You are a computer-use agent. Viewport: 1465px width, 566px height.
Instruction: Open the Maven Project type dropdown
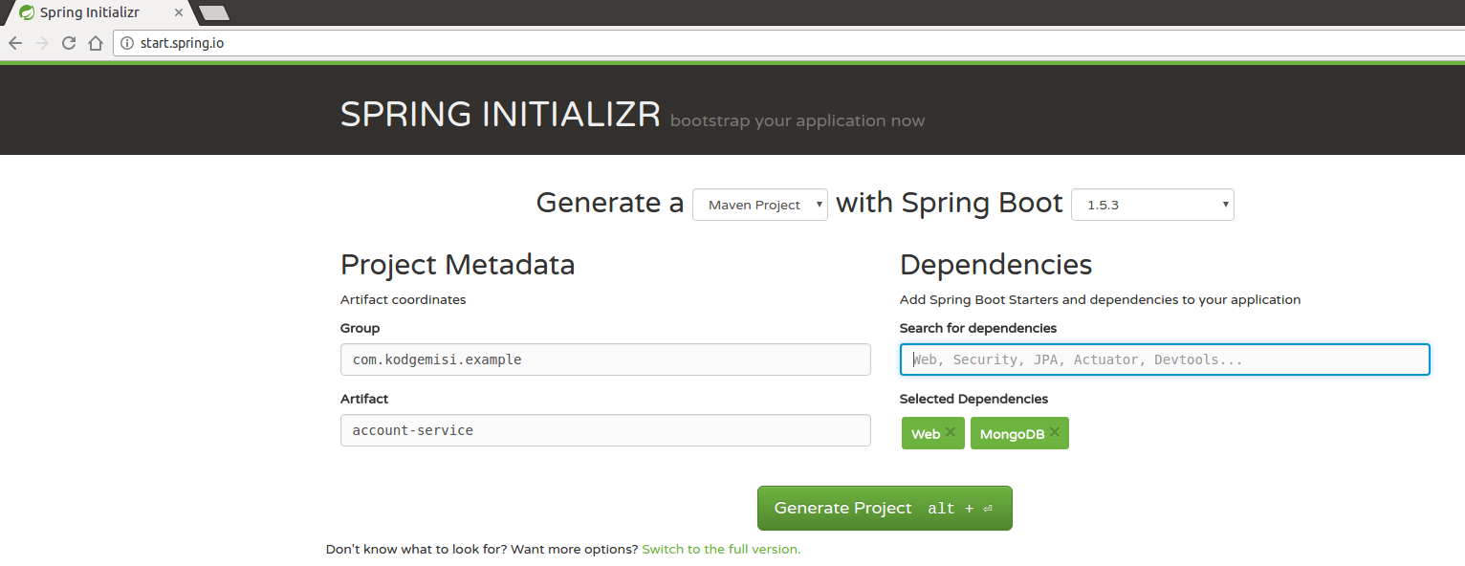tap(760, 205)
